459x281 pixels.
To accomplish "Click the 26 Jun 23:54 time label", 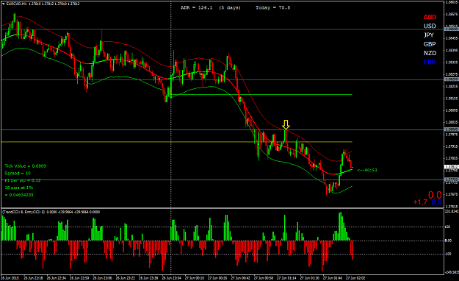I will [x=171, y=278].
